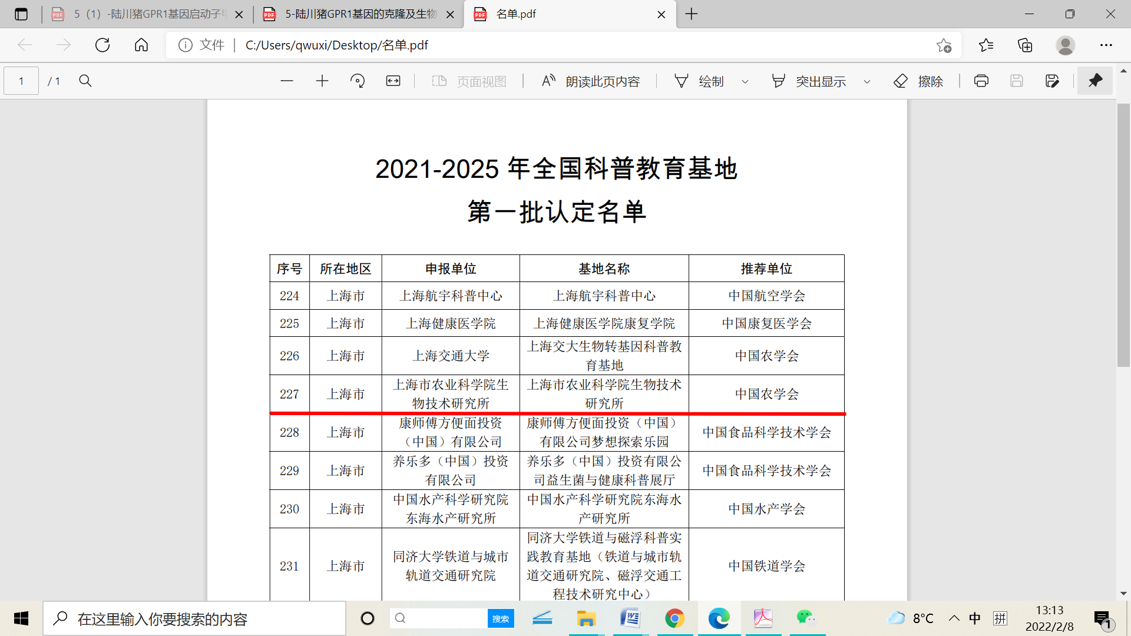This screenshot has height=636, width=1131.
Task: Zoom out the PDF with minus icon
Action: click(x=287, y=81)
